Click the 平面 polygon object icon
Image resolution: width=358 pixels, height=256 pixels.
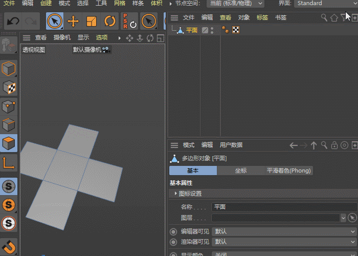point(181,30)
